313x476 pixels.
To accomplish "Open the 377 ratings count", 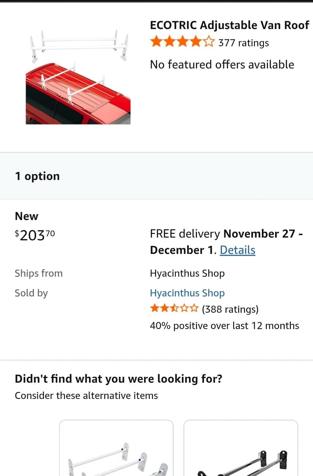I will click(x=243, y=43).
